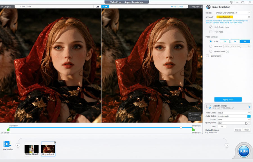
Task: Click the RUN button
Action: (244, 151)
